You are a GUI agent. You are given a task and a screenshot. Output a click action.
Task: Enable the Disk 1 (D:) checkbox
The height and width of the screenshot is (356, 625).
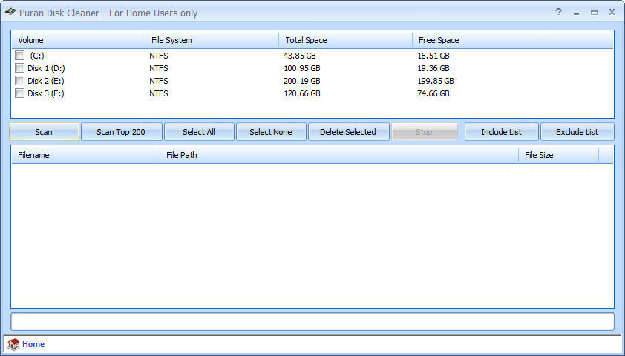(x=20, y=68)
